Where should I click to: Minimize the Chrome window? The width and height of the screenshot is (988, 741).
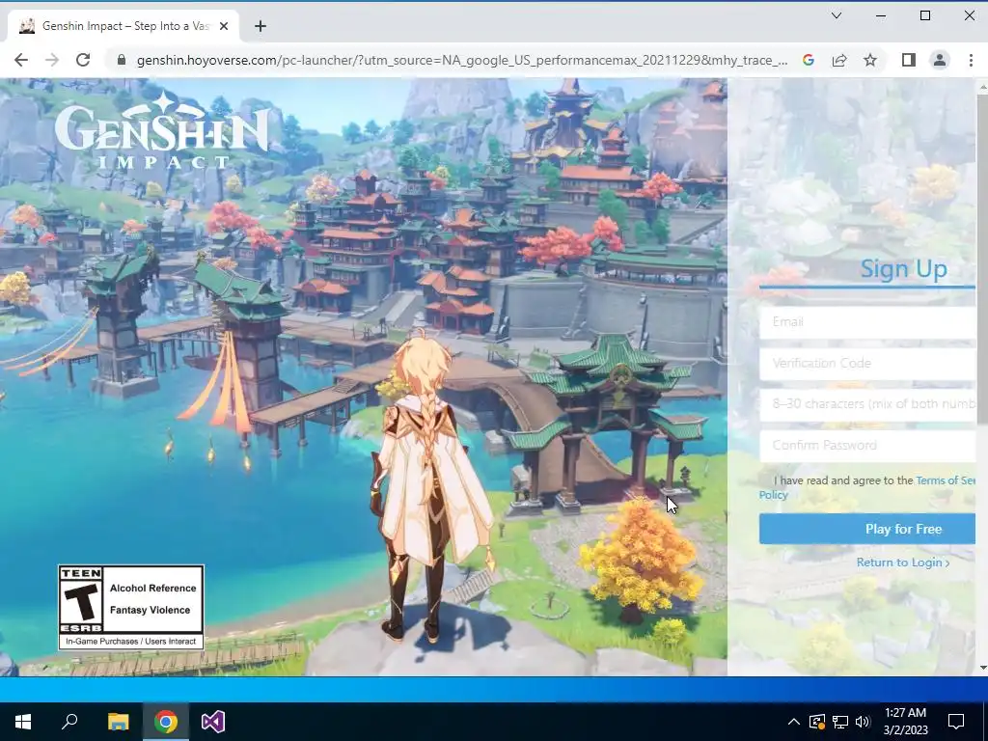click(881, 15)
